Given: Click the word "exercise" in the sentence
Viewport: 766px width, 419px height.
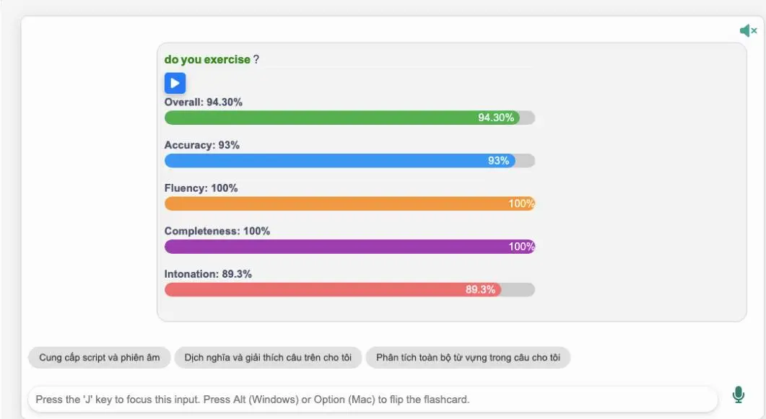Looking at the screenshot, I should click(x=227, y=60).
